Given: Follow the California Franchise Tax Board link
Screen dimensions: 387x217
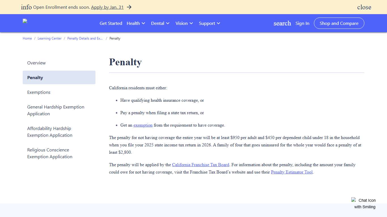Looking at the screenshot, I should (x=201, y=165).
